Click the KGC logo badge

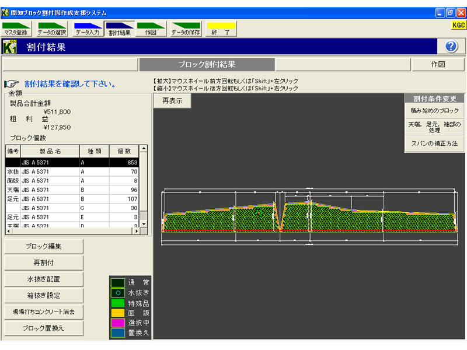(458, 26)
